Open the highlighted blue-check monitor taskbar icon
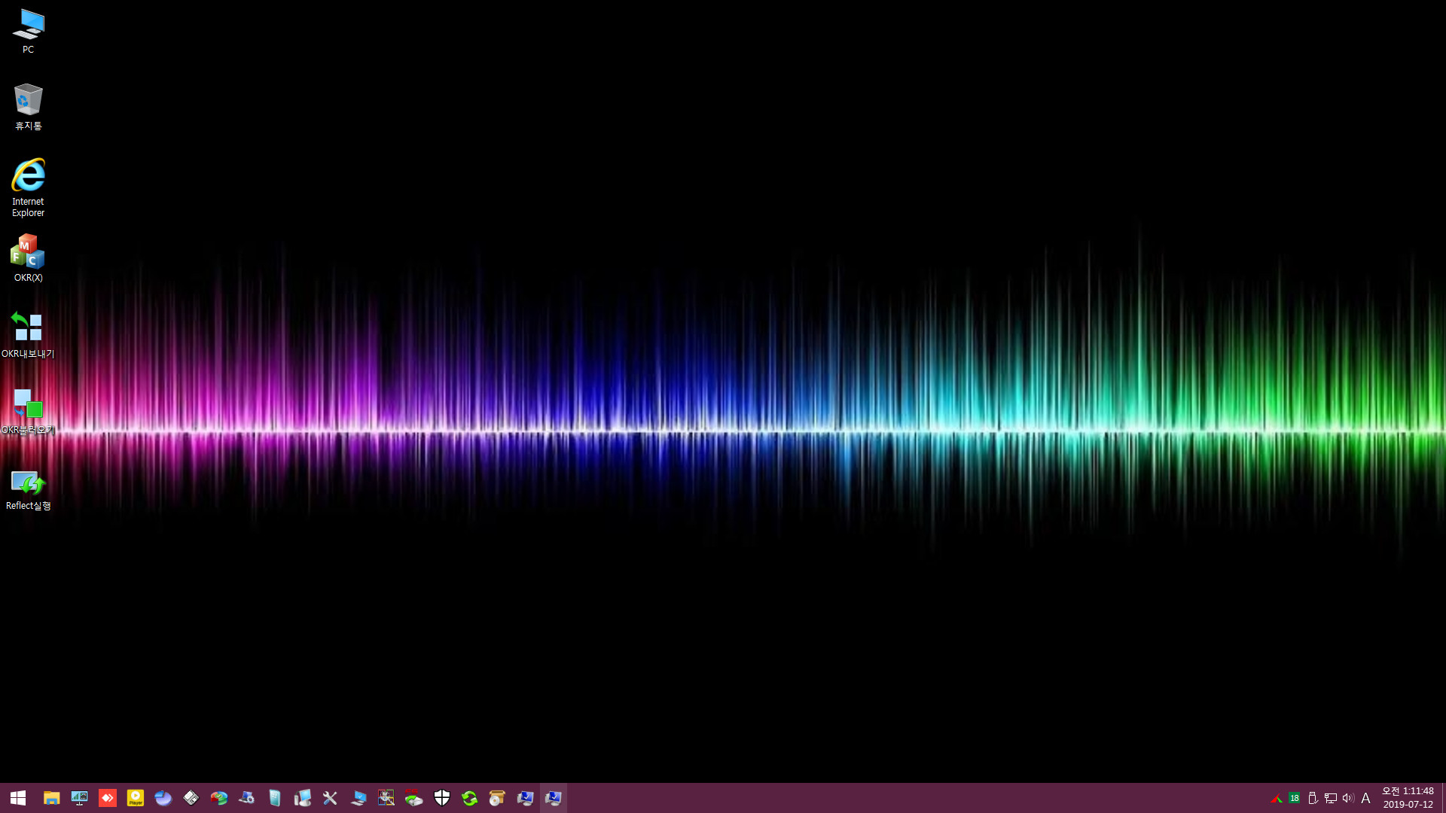 [554, 798]
